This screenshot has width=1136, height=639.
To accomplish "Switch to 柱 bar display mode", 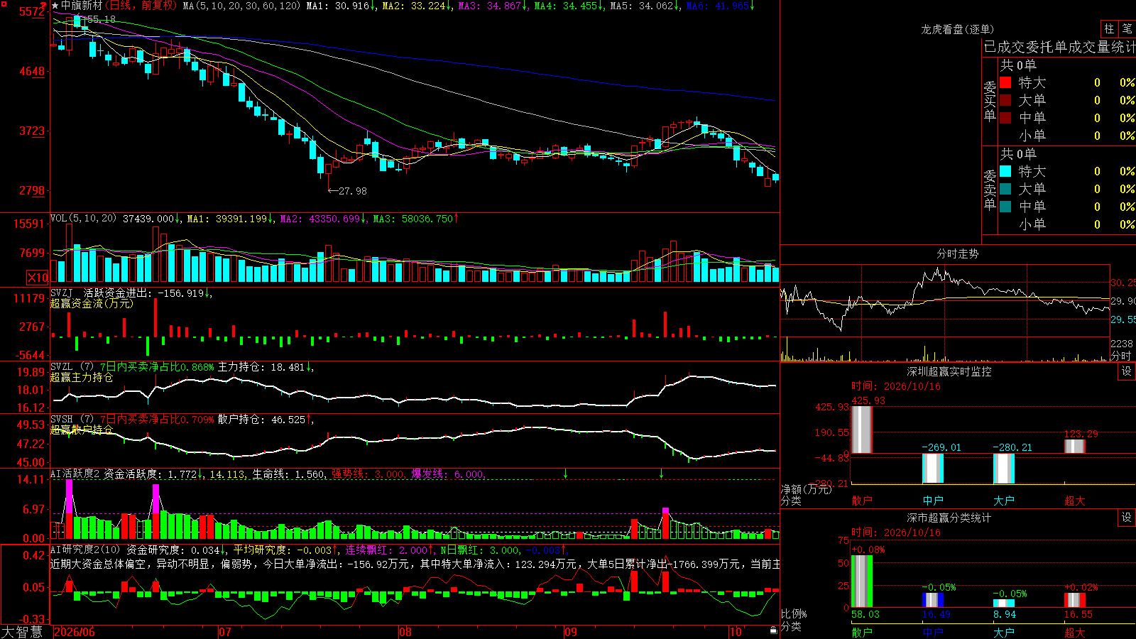I will tap(1109, 29).
